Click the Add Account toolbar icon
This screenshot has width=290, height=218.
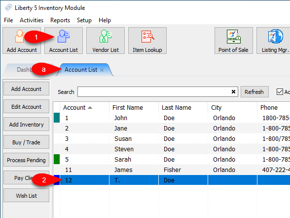click(22, 41)
